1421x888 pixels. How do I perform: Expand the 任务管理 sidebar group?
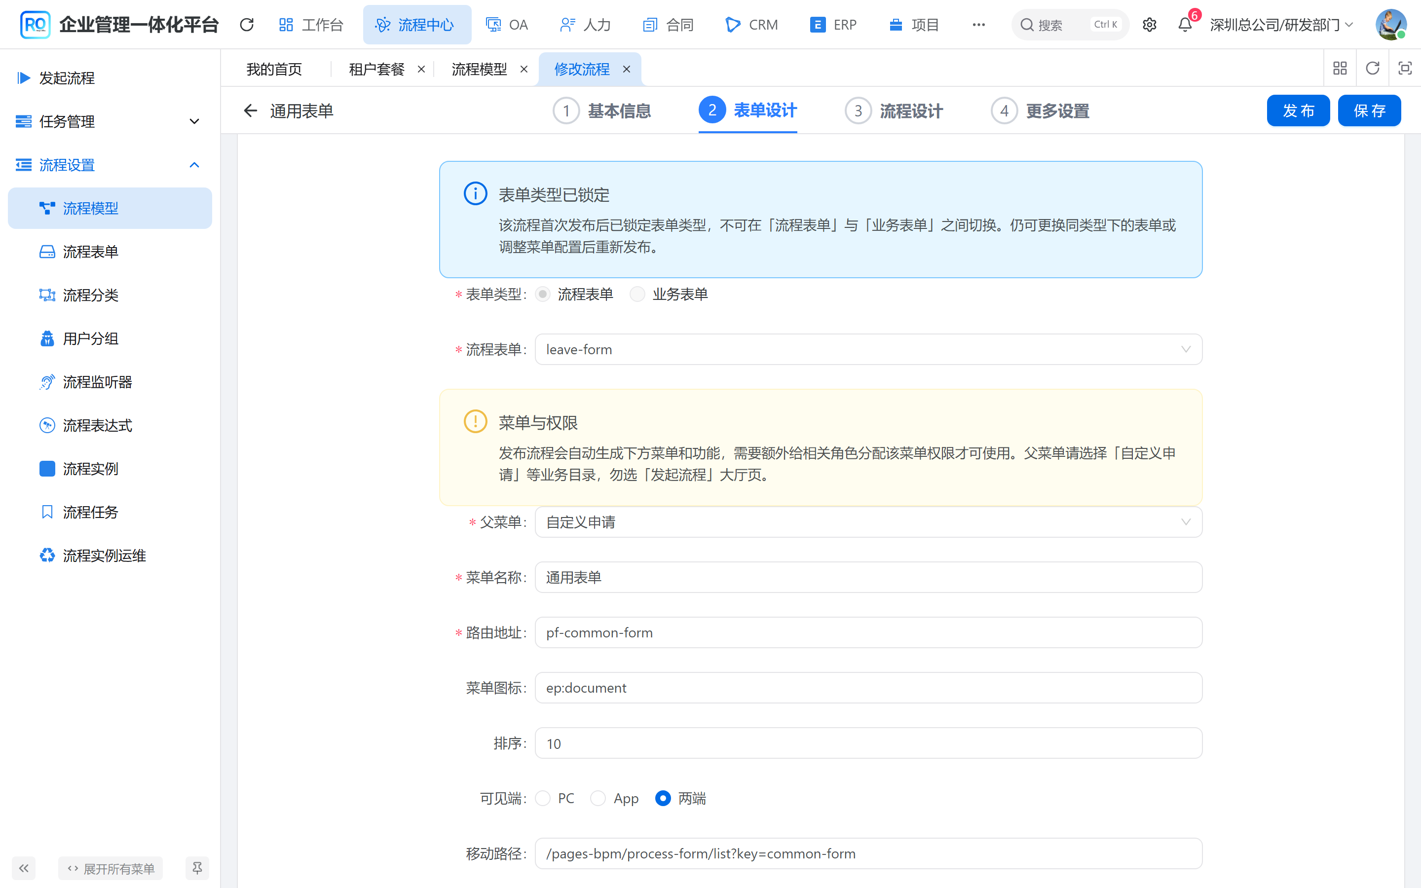(110, 121)
